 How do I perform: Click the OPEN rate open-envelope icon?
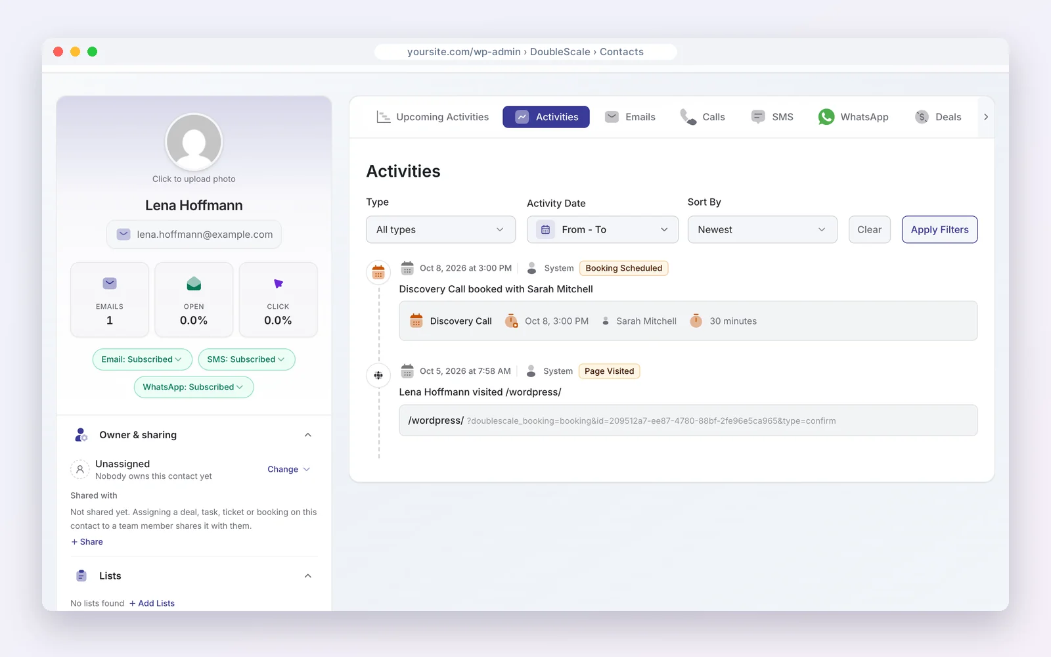[194, 283]
